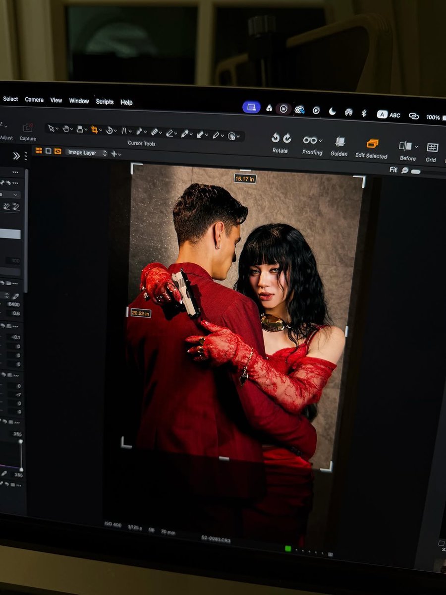
Task: Open the tool panel vertical dots menu
Action: [25, 156]
